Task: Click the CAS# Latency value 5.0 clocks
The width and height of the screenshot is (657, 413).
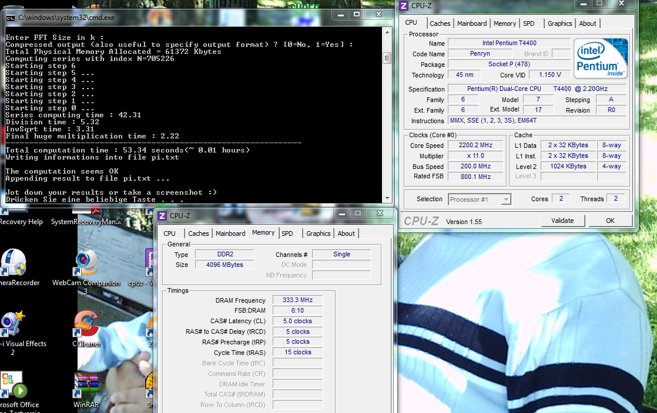Action: tap(297, 321)
